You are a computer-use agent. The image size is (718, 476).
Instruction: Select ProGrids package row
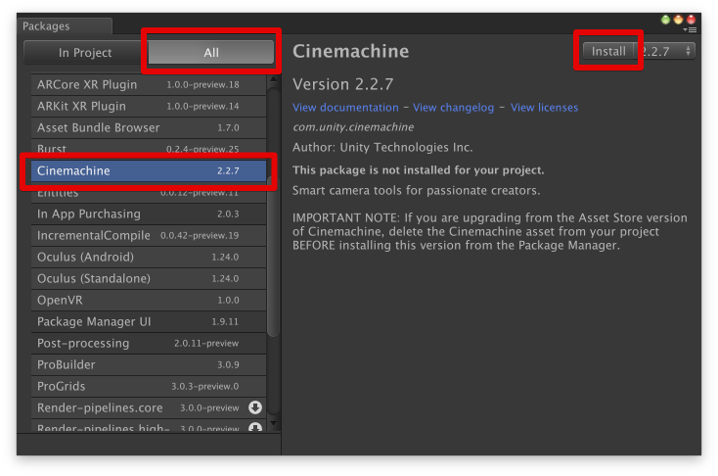pyautogui.click(x=149, y=386)
